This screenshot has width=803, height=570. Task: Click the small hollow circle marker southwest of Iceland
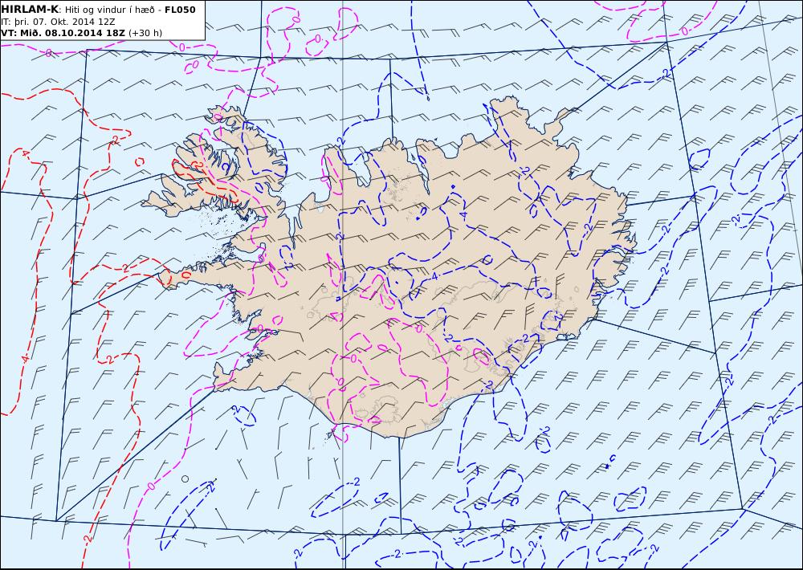[185, 478]
